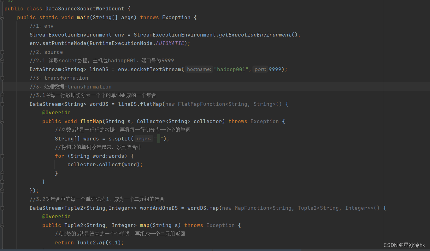Click the highlighted comment line about transformation
Viewport: 430px width, 251px height.
[x=70, y=87]
